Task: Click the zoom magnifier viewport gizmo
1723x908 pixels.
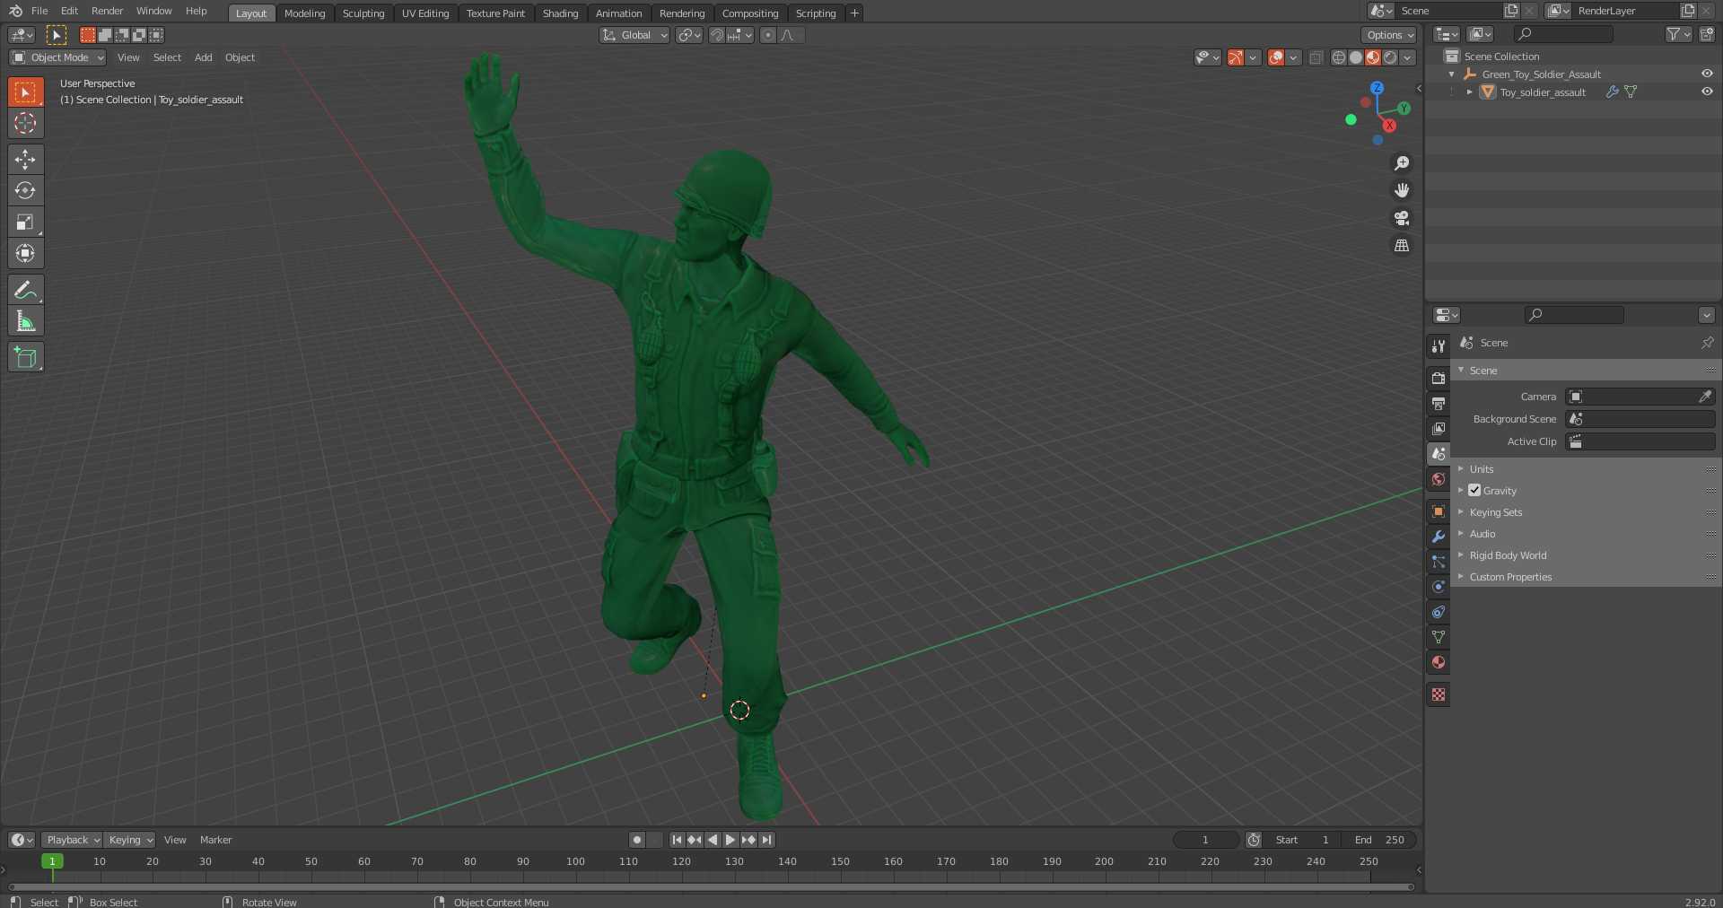Action: (x=1402, y=163)
